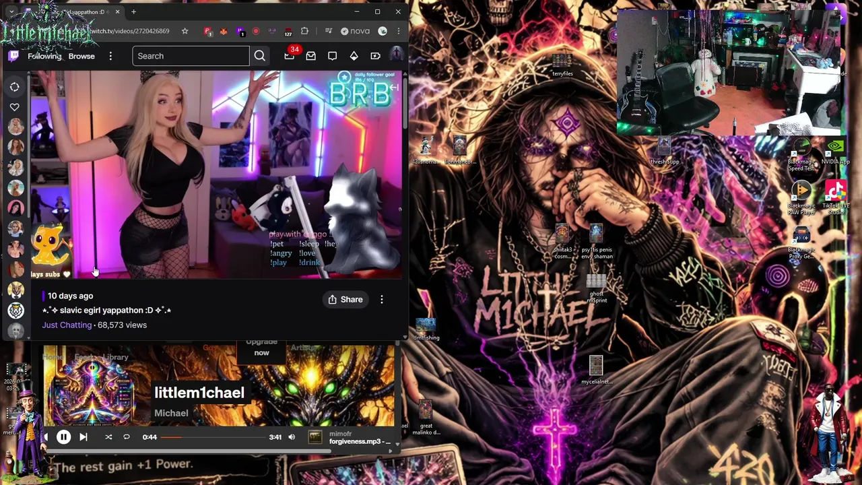Open Blackmagic Speed Test desktop shortcut
Viewport: 862px width, 485px height.
(801, 155)
